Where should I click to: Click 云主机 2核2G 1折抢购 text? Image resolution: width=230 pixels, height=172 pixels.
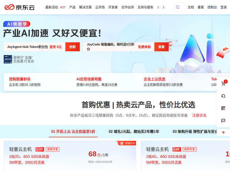[25, 85]
